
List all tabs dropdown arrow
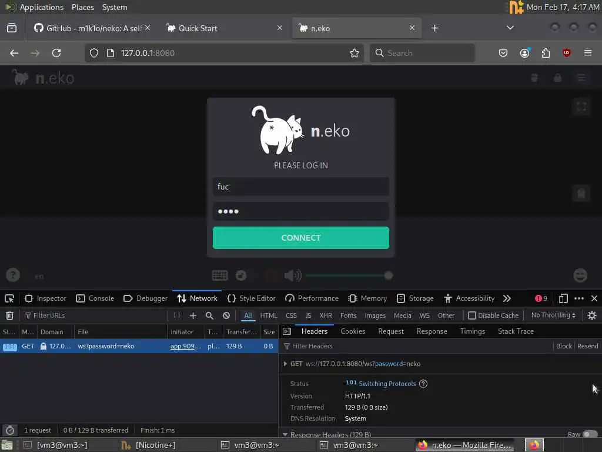510,28
